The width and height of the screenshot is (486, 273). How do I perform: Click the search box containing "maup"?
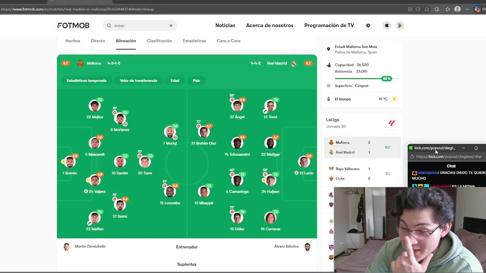pyautogui.click(x=140, y=25)
